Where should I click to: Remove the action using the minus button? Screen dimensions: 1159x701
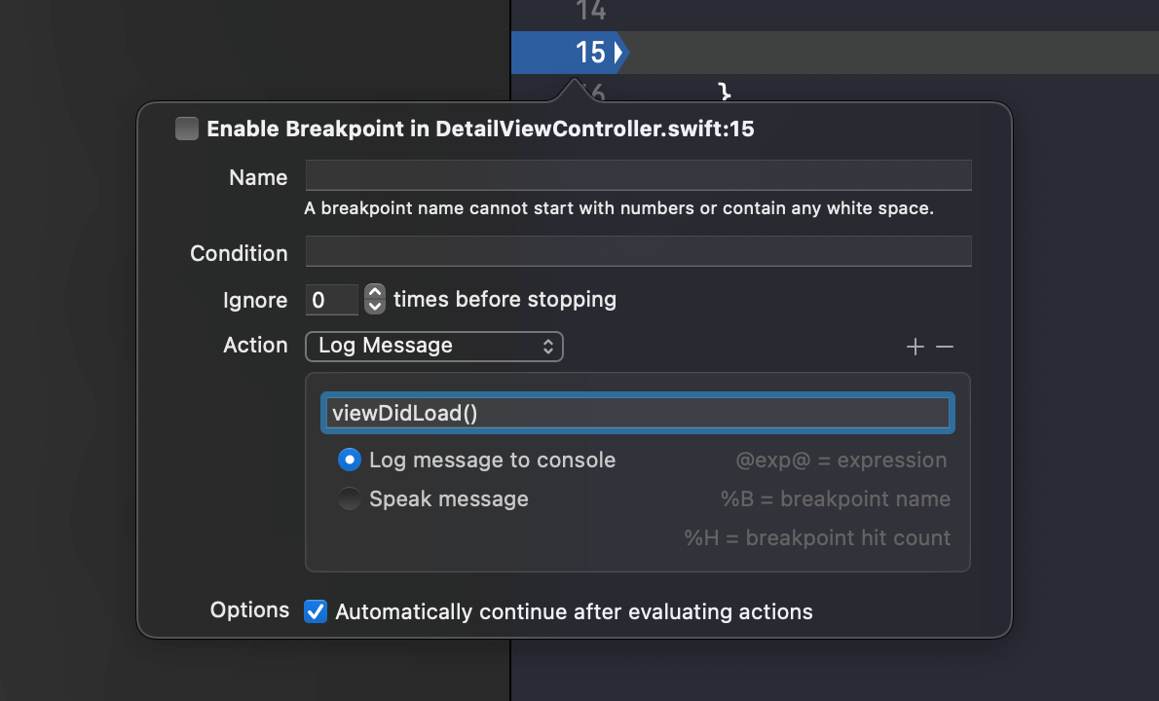tap(945, 347)
